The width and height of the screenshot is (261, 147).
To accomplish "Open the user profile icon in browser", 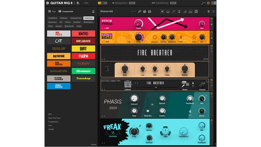I will (x=93, y=11).
